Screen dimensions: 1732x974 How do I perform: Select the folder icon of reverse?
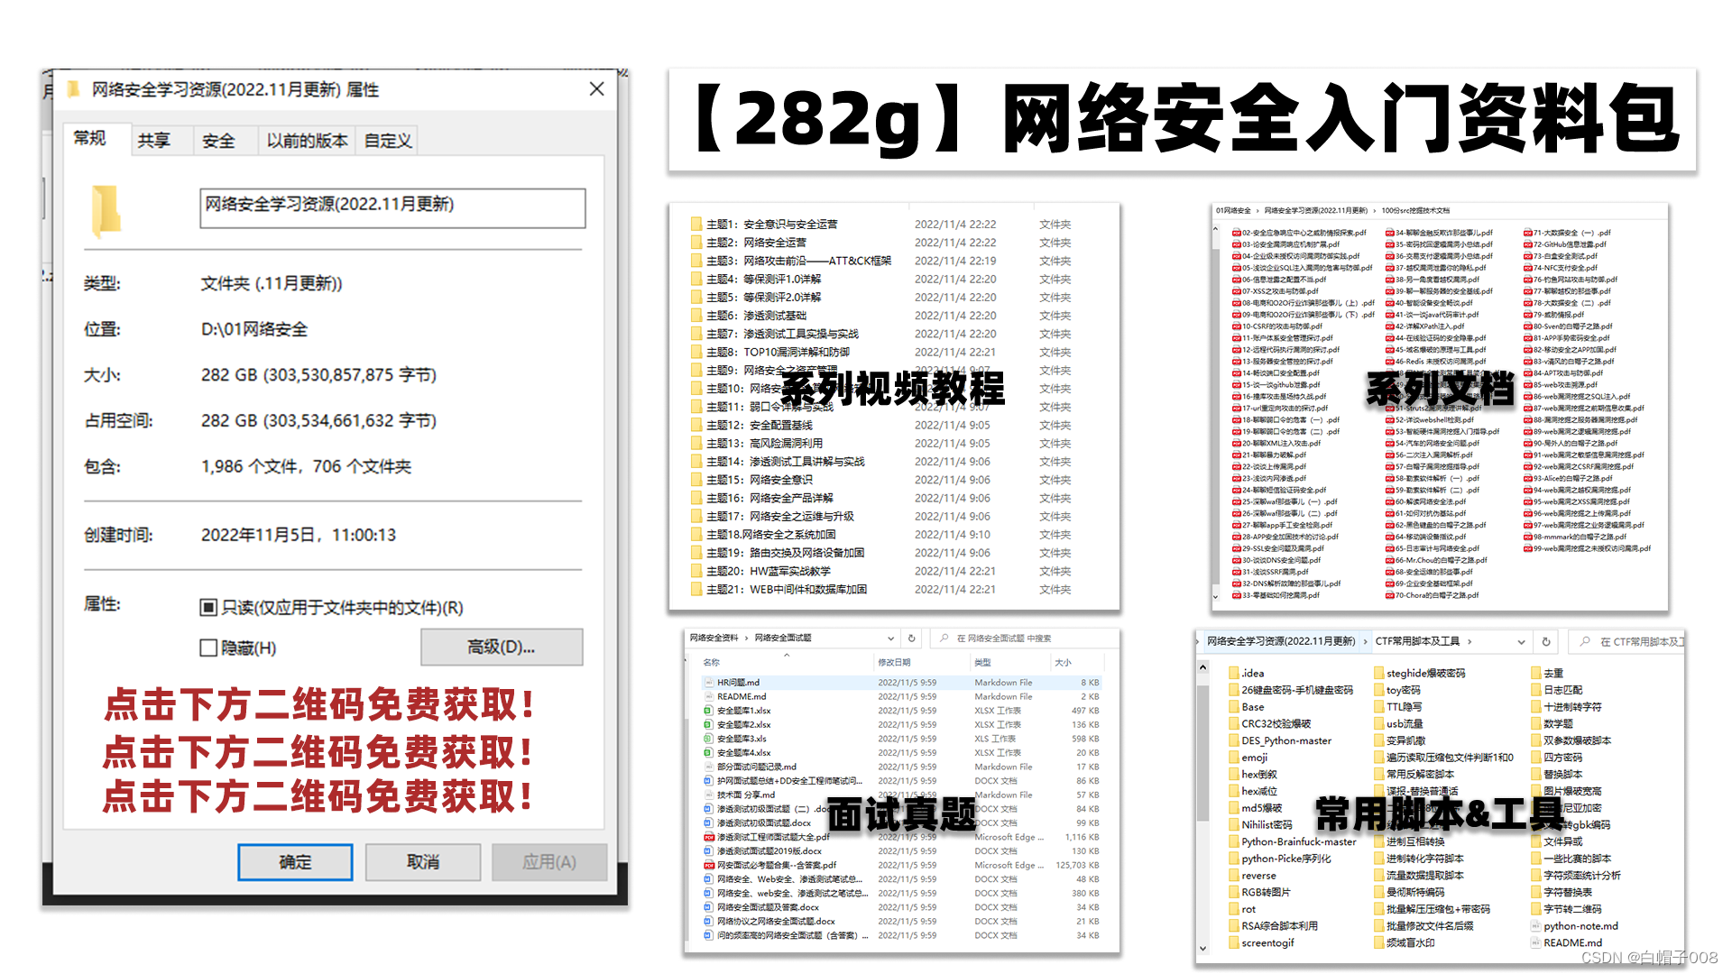1233,875
